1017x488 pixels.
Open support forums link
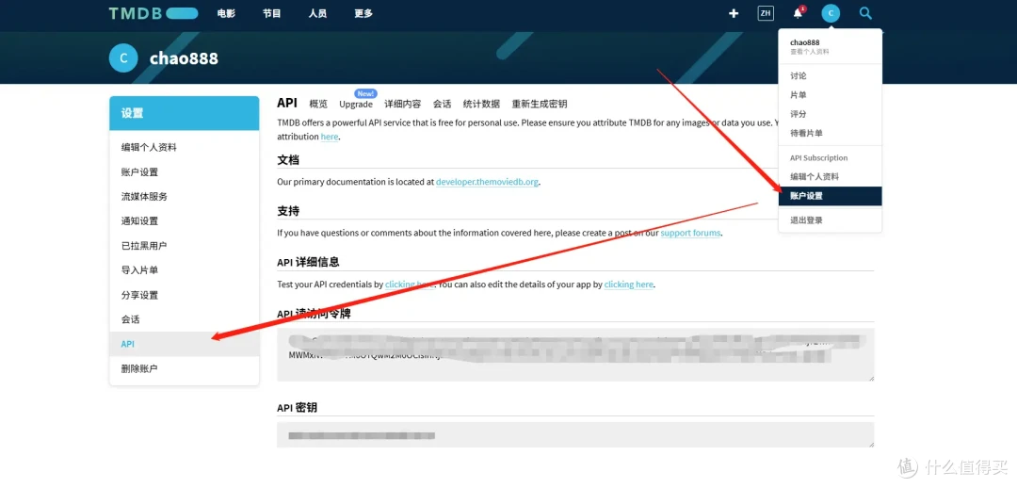[691, 233]
